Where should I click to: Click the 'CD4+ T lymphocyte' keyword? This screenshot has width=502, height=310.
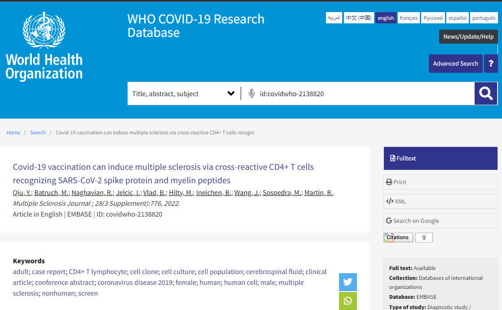coord(97,271)
